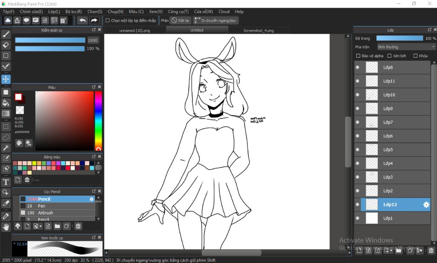The width and height of the screenshot is (437, 263).
Task: Switch to the Screenshot_4.png tab
Action: (259, 30)
